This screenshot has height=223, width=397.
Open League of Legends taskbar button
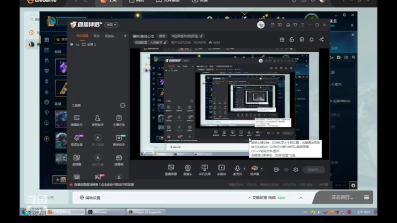[146, 212]
